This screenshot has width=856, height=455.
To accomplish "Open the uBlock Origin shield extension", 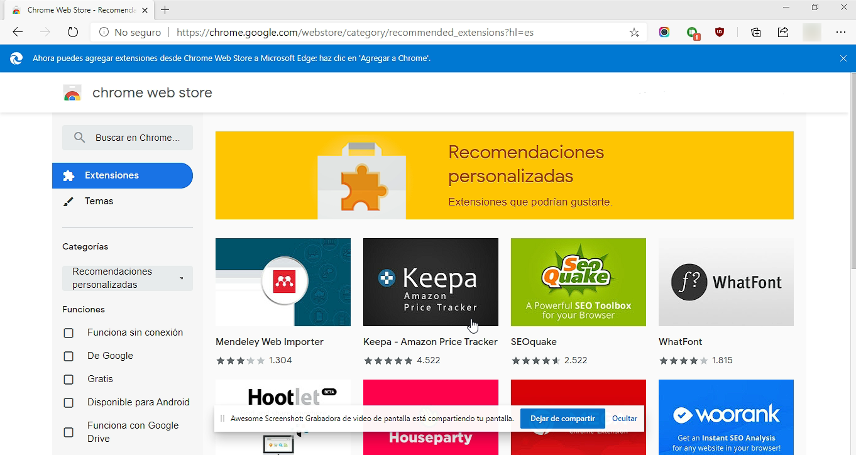I will point(720,32).
